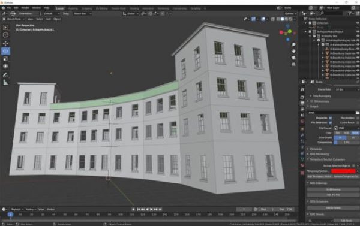Click the red Temporary Section color swatch
The width and height of the screenshot is (360, 226).
(343, 171)
